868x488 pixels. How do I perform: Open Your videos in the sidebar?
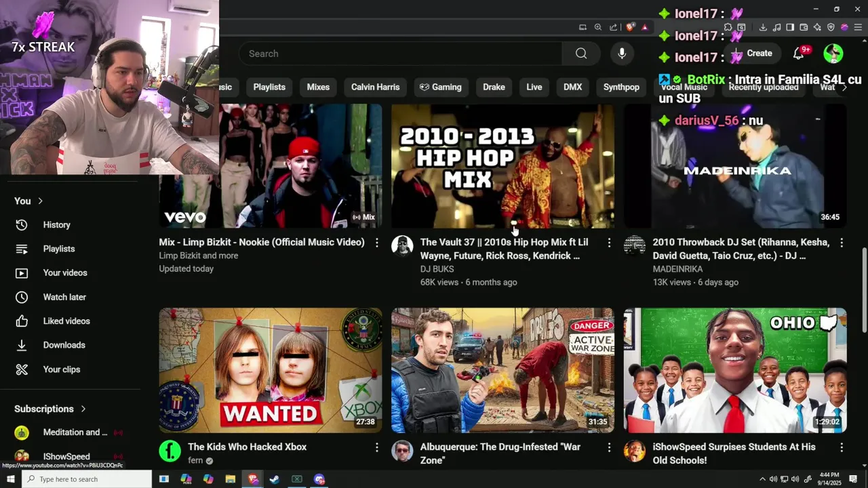(65, 273)
